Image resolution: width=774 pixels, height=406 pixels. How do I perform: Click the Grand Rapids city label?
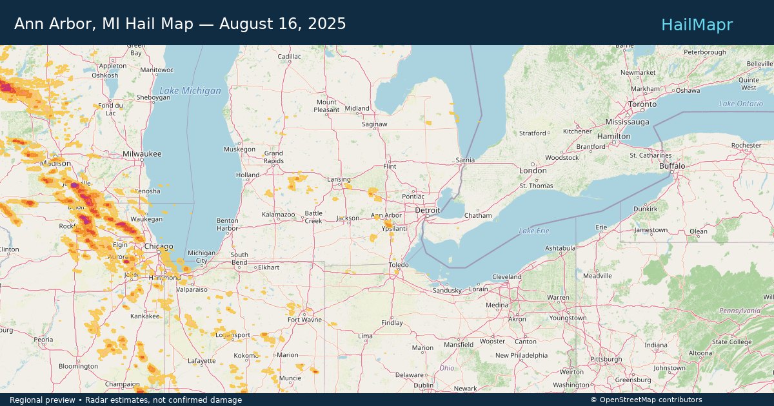pos(273,157)
